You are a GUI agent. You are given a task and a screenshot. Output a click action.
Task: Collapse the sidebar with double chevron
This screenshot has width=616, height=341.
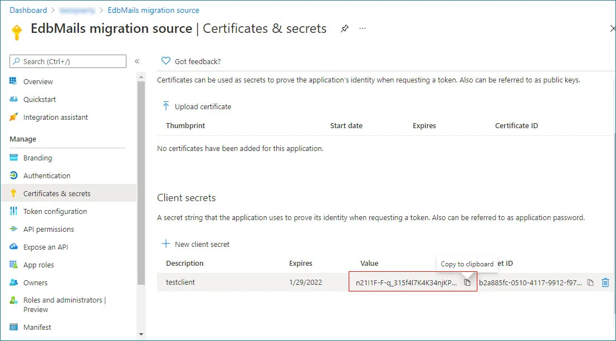(137, 61)
